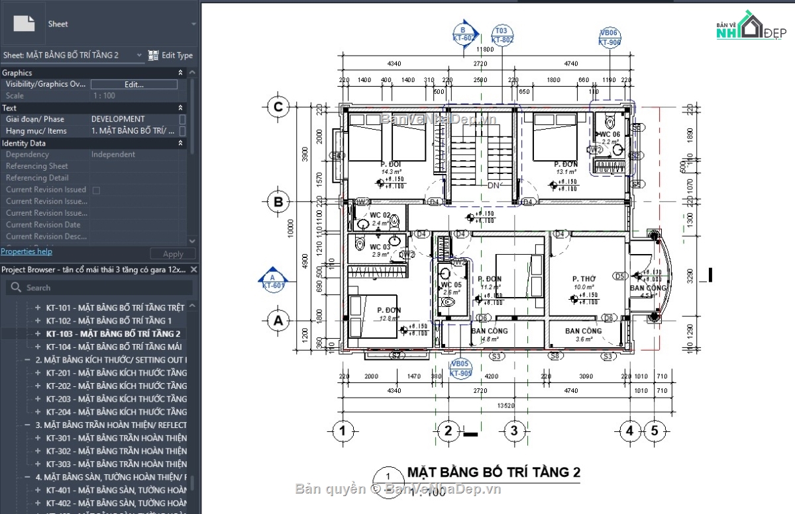Select KT-302 sheet in Project Browser
Viewport: 795px width, 514px height.
coord(117,451)
